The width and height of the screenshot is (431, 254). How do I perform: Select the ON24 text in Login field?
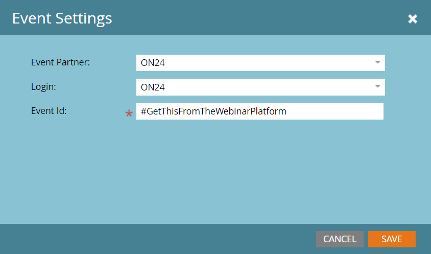(x=153, y=87)
